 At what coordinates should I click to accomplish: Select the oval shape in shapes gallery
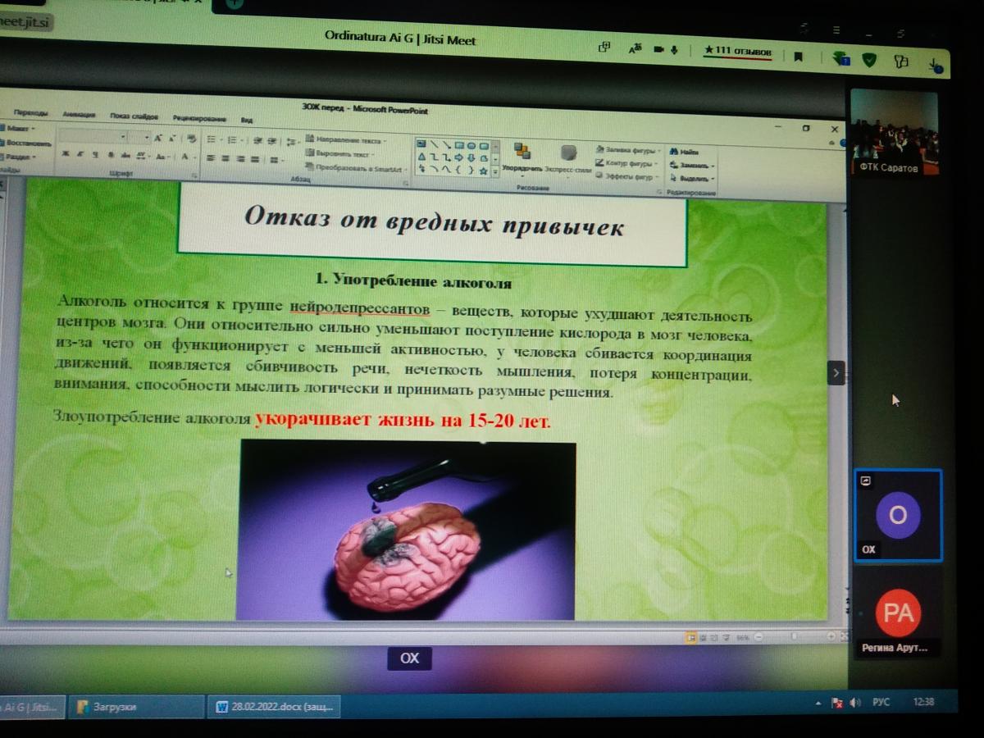471,146
